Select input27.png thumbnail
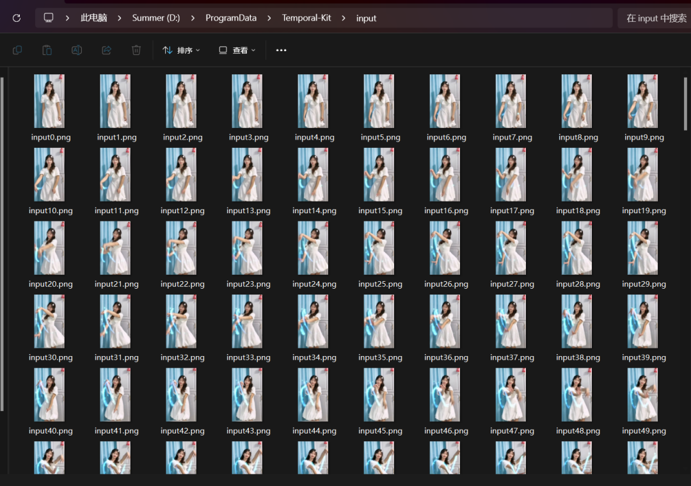691x486 pixels. point(511,248)
